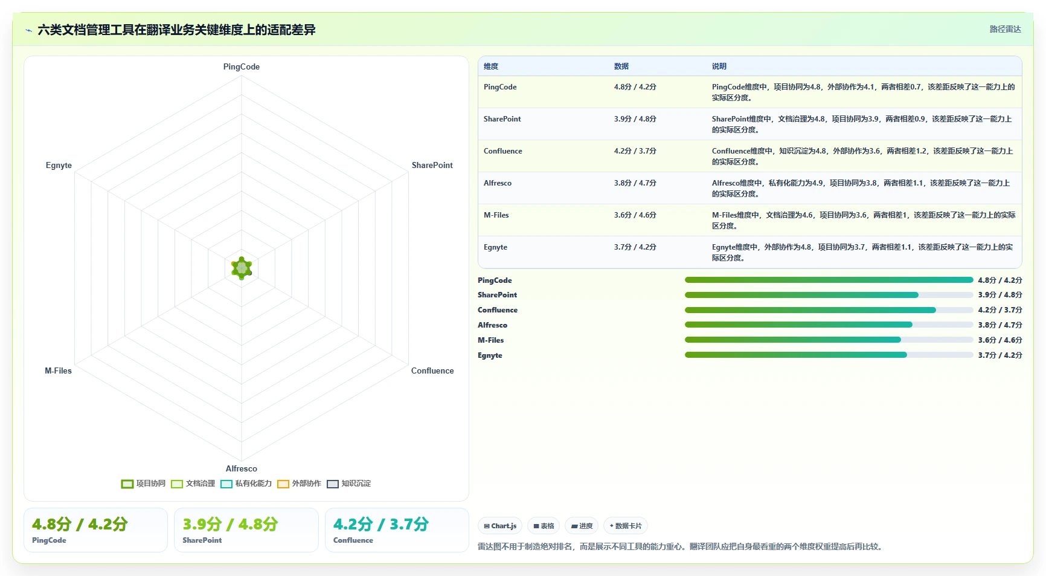Click the SharePoint progress bar
The height and width of the screenshot is (576, 1046).
tap(829, 295)
